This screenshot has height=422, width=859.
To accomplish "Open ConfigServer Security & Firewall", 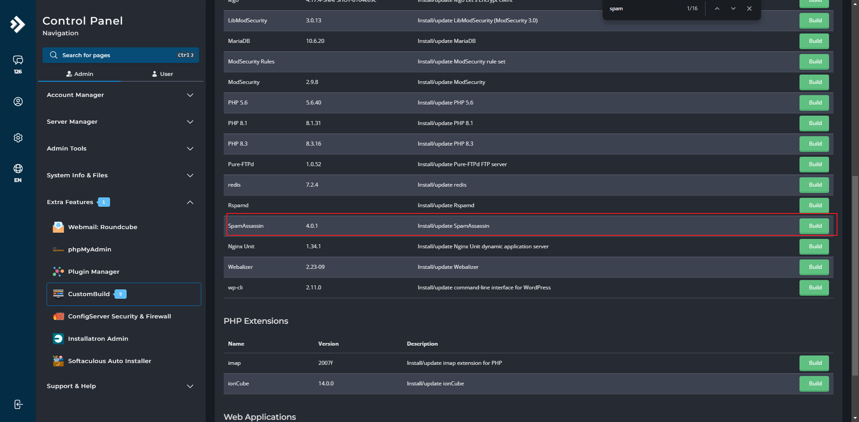I will [x=119, y=316].
